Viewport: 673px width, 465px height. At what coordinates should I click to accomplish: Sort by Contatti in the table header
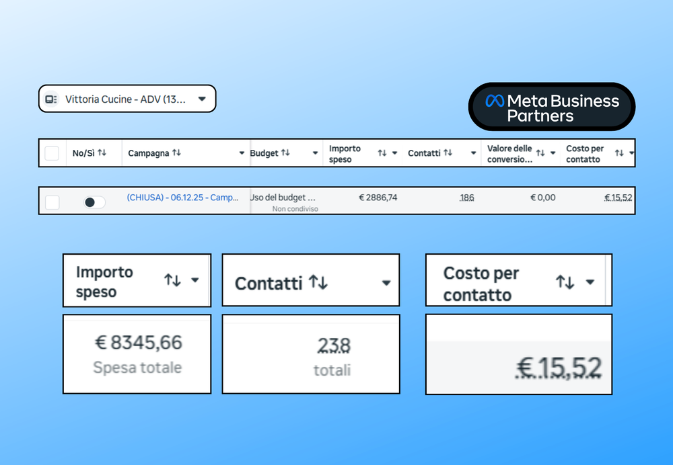448,153
